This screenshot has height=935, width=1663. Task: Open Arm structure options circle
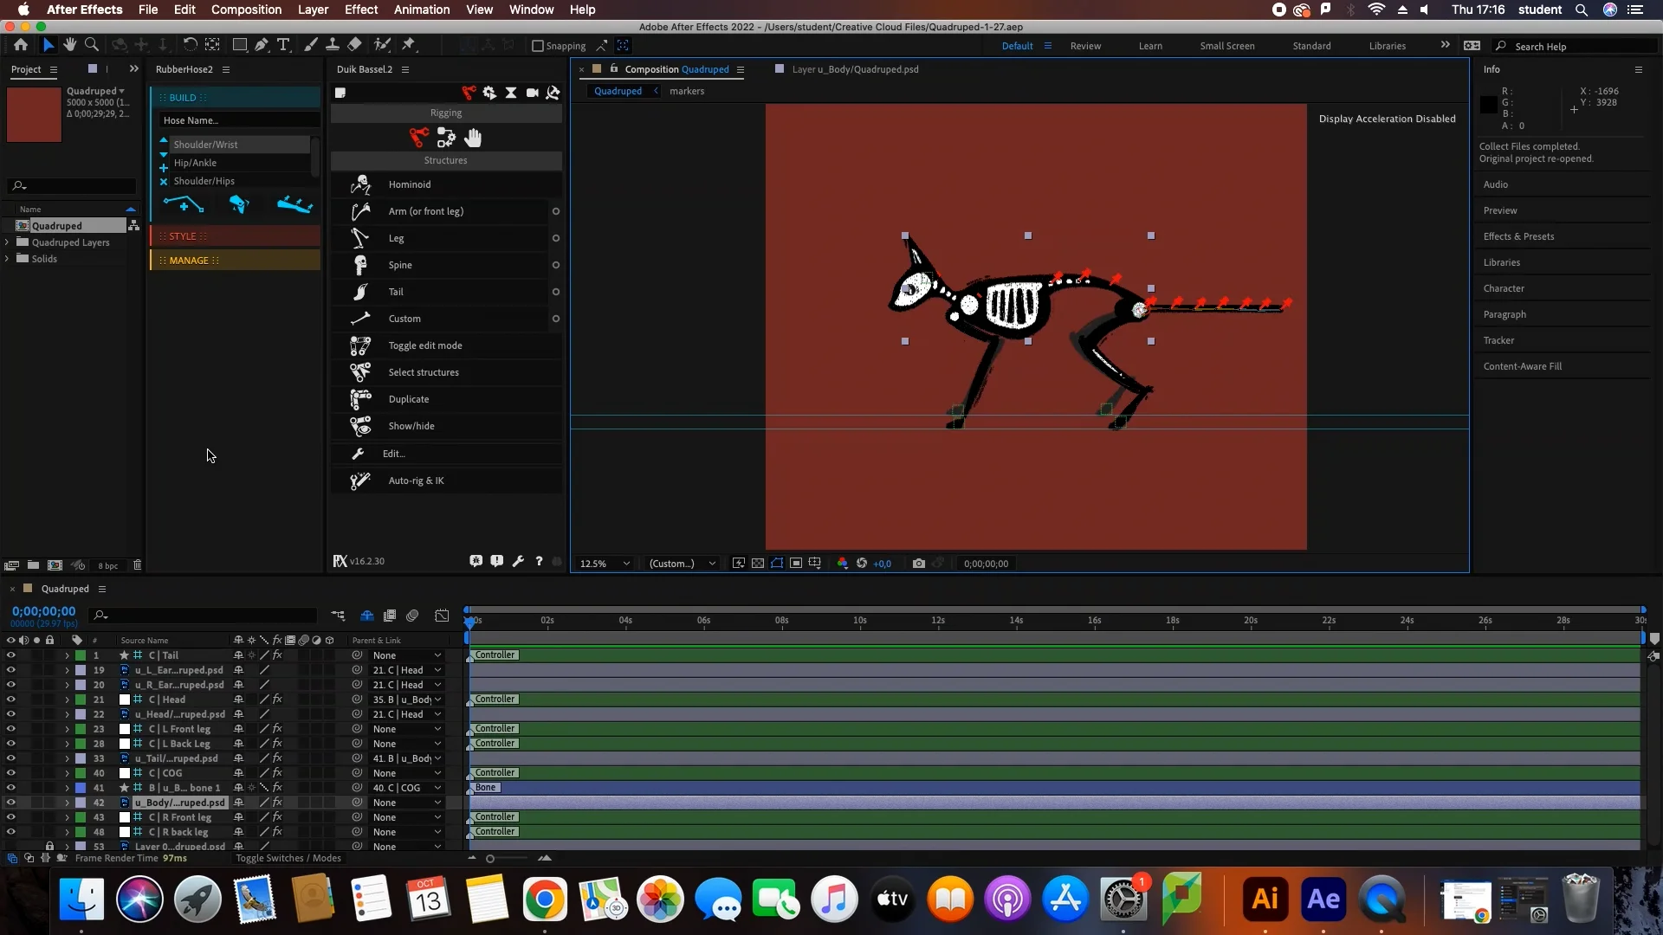pyautogui.click(x=555, y=211)
